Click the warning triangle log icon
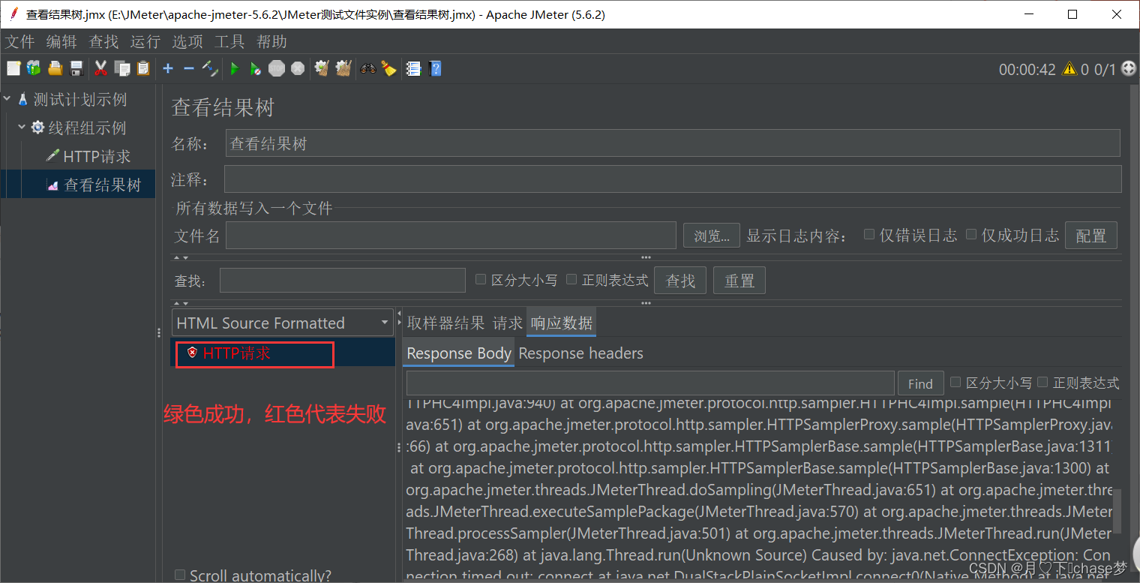 pos(1069,69)
